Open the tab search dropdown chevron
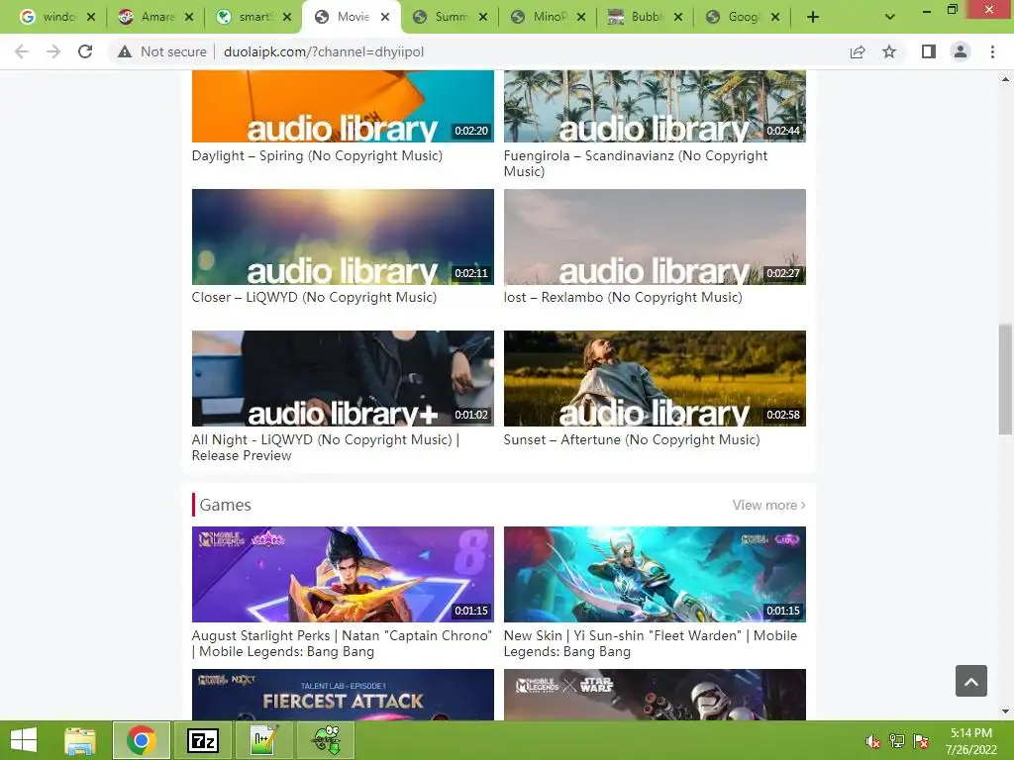Image resolution: width=1014 pixels, height=760 pixels. click(890, 17)
